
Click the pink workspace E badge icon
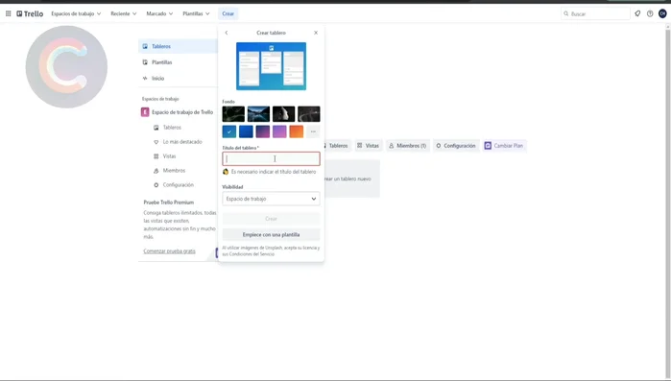point(145,112)
